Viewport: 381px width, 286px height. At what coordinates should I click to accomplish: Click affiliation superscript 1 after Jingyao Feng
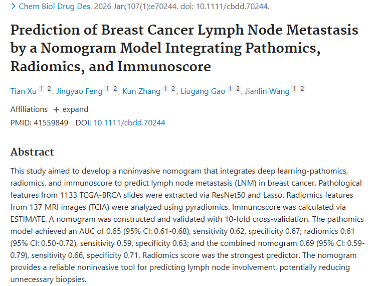point(107,89)
